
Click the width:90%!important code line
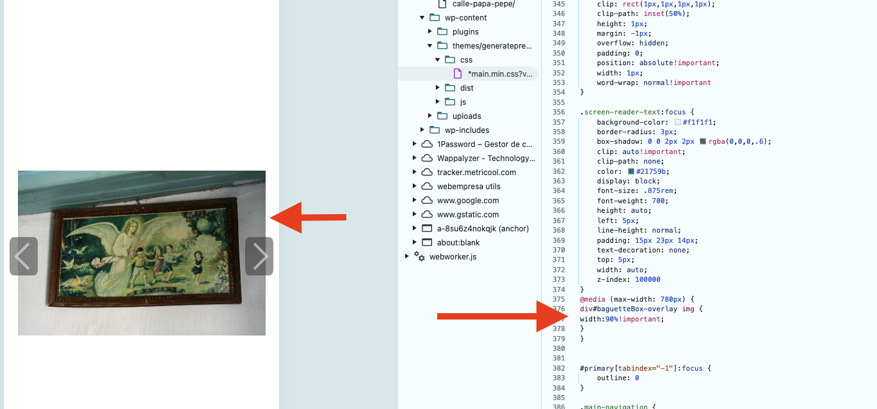coord(622,319)
